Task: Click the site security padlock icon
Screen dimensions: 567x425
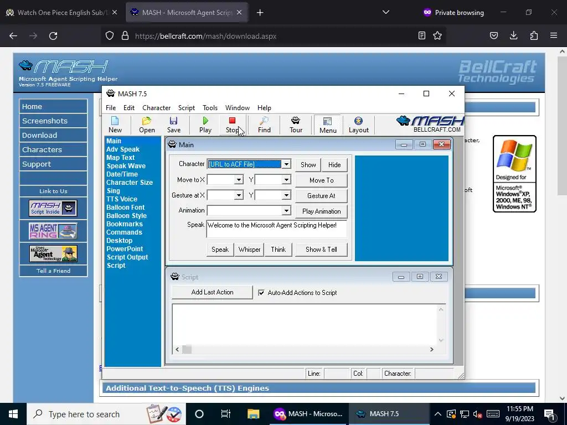Action: click(125, 36)
